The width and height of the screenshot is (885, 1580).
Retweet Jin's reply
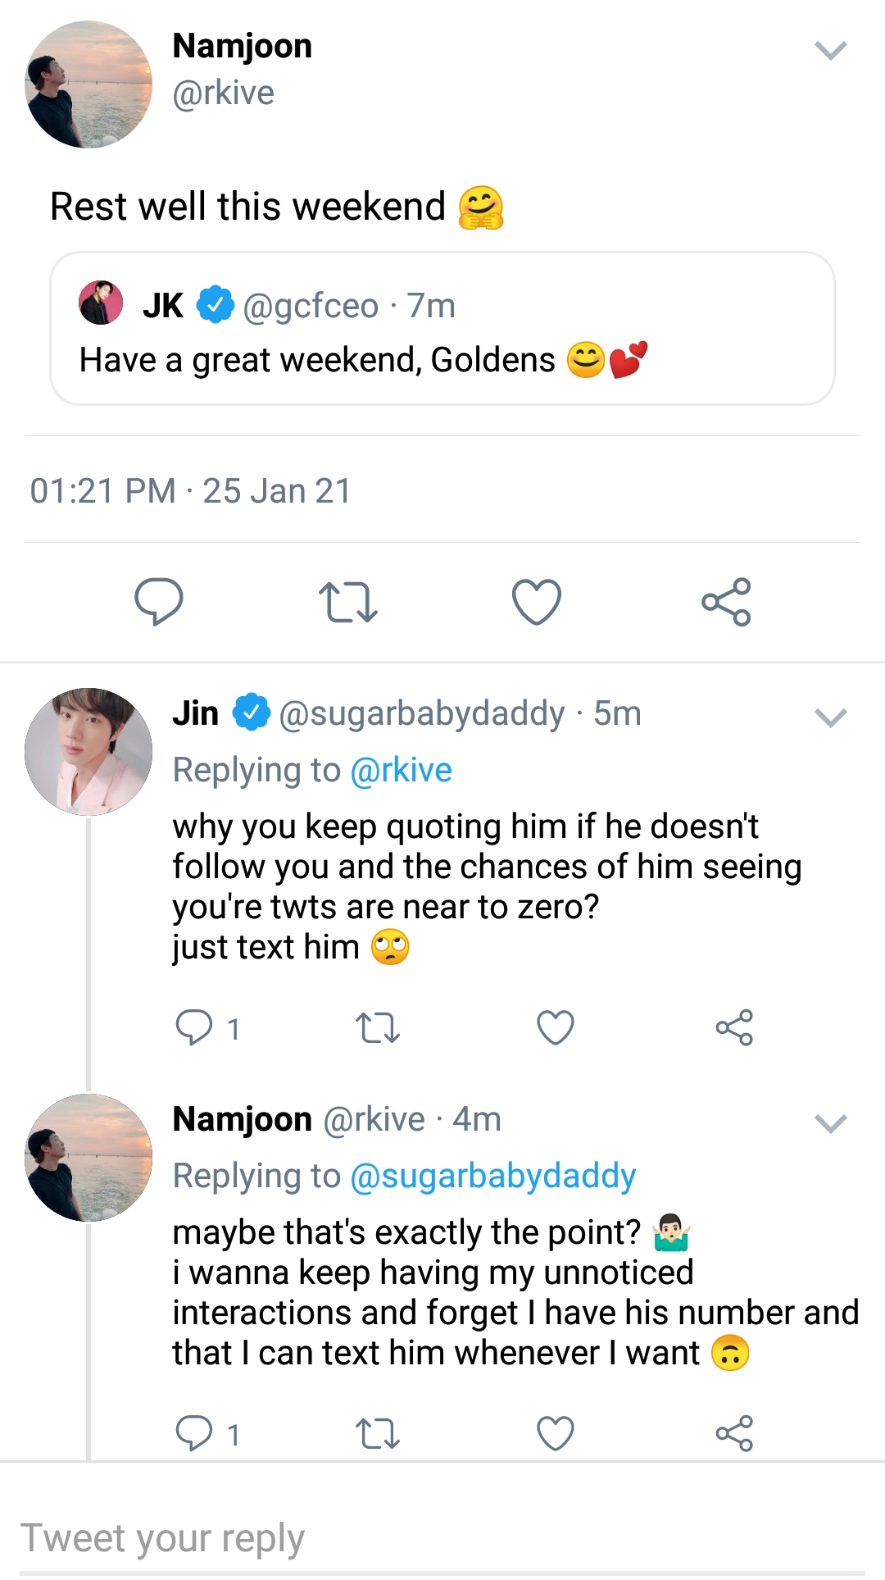[377, 1027]
